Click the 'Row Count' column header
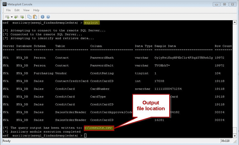The image size is (239, 145). point(223,46)
